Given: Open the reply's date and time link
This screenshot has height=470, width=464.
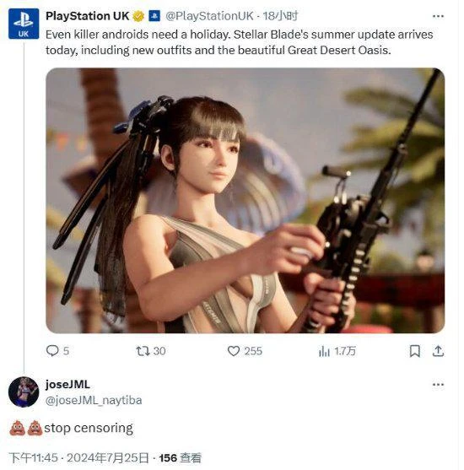Looking at the screenshot, I should [78, 458].
